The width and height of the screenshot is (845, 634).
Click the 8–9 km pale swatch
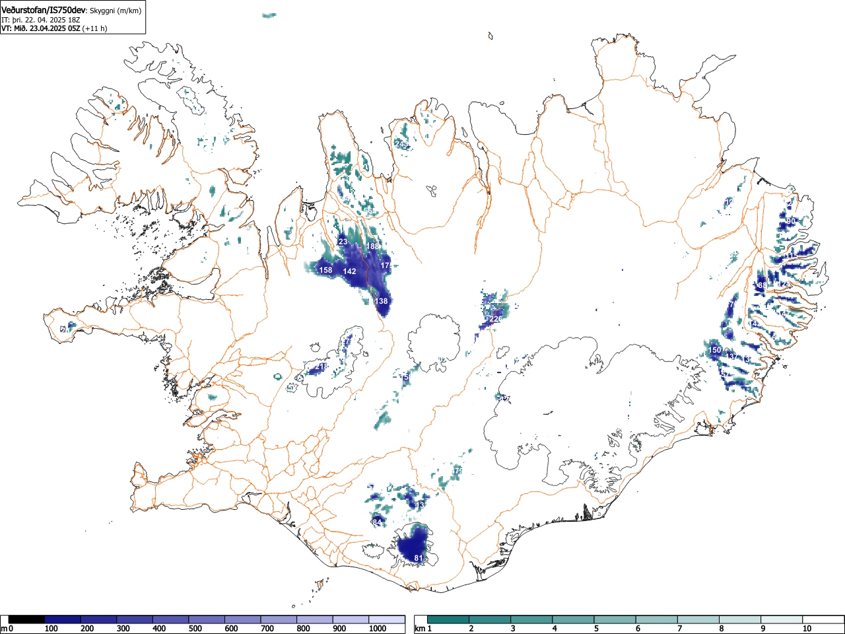tap(740, 619)
